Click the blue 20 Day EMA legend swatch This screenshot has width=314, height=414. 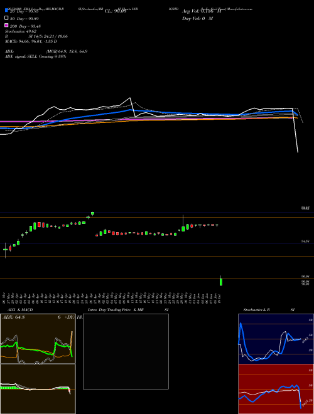point(6,11)
